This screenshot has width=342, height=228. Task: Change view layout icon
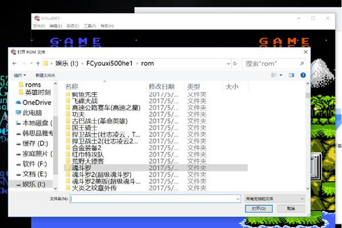pyautogui.click(x=274, y=75)
